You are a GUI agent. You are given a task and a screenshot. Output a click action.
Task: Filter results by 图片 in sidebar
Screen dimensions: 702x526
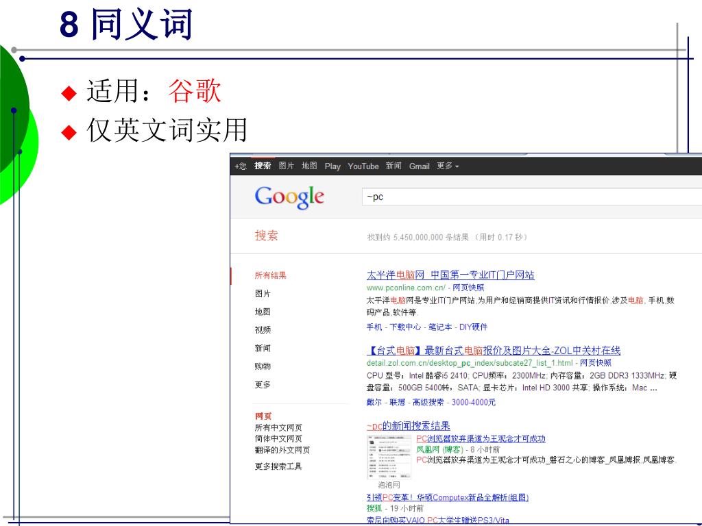[x=263, y=294]
